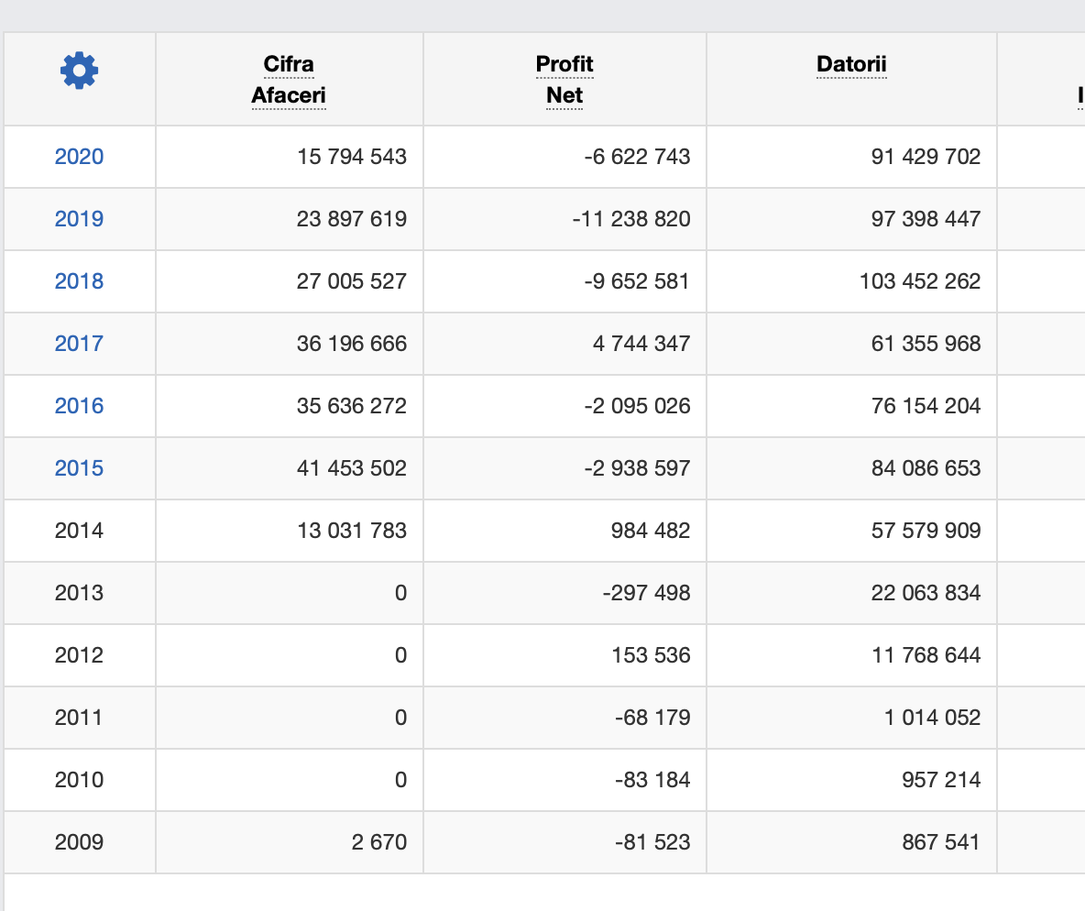The image size is (1085, 911).
Task: Click the -11 238 820 net profit value
Action: coord(630,219)
